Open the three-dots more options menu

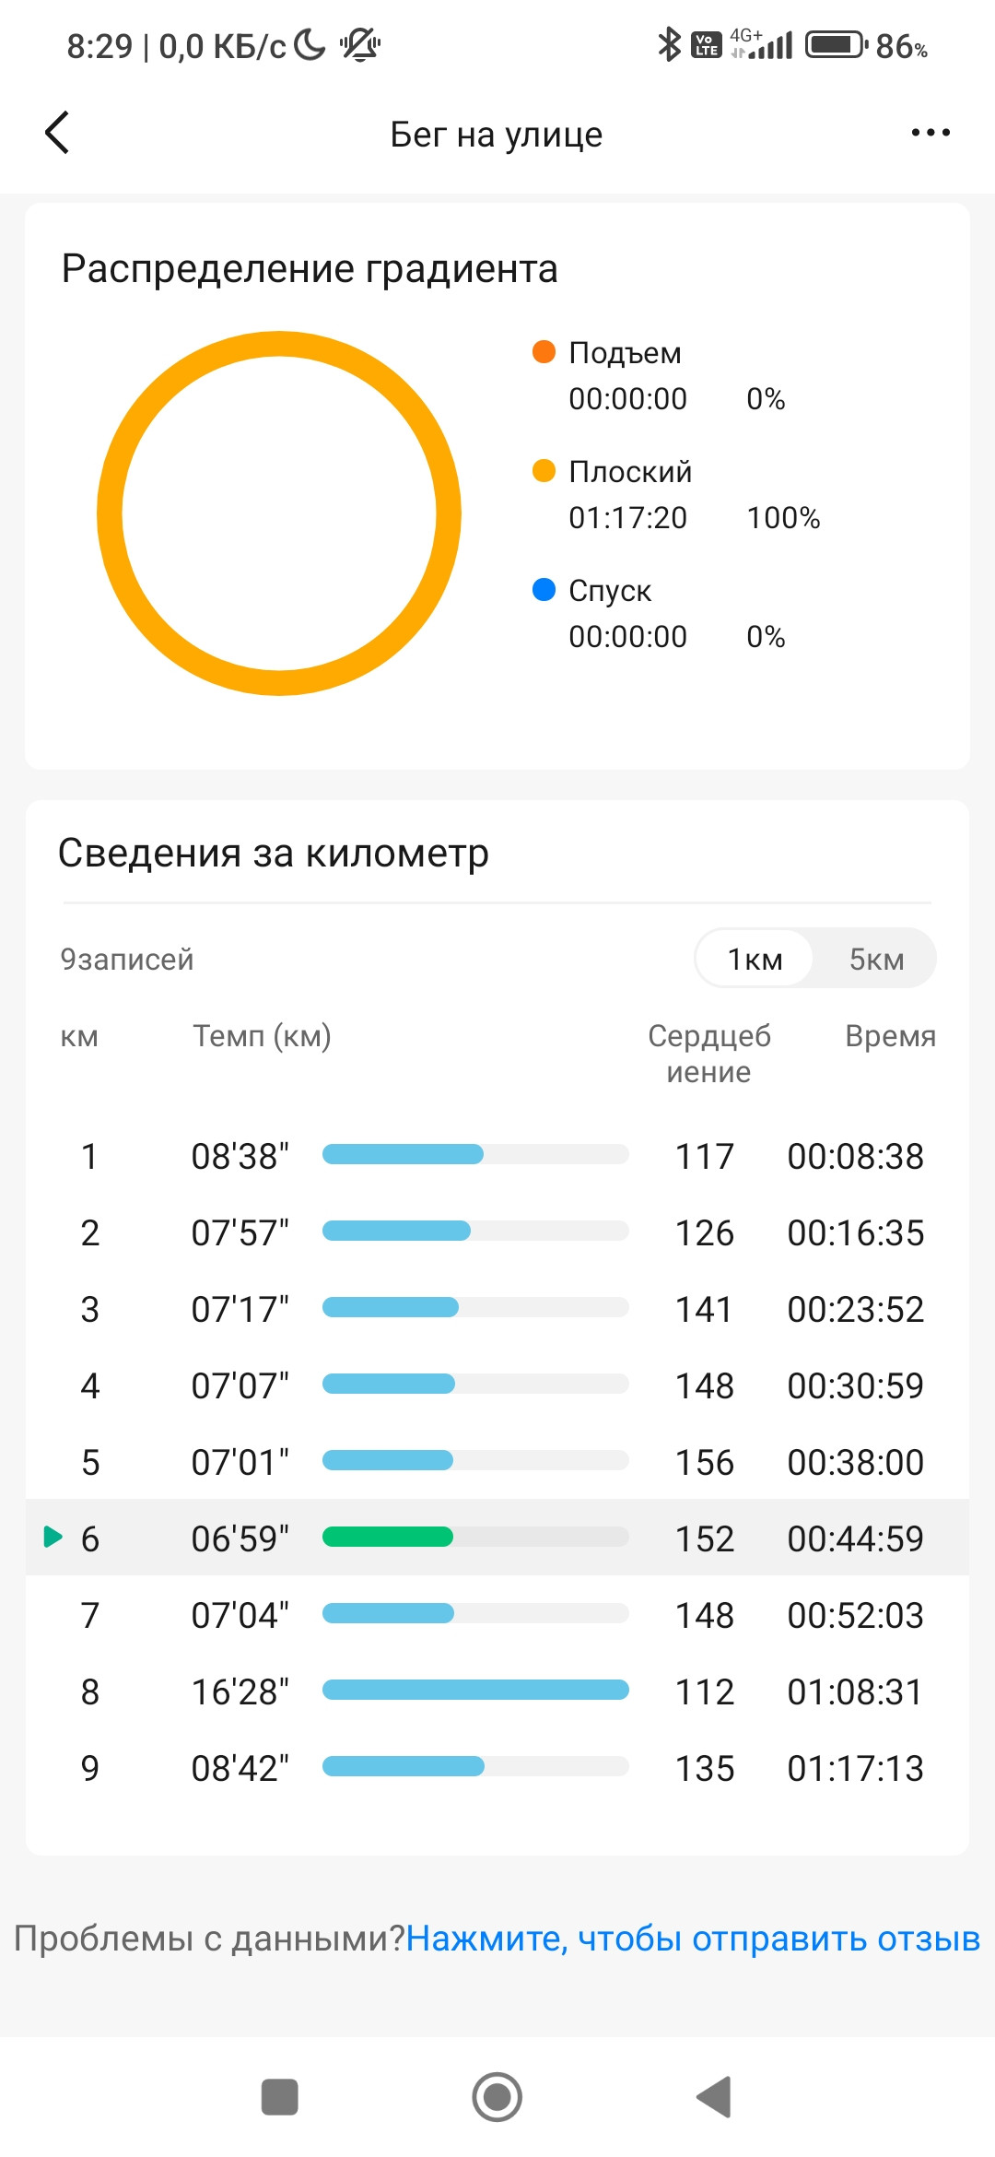(931, 133)
